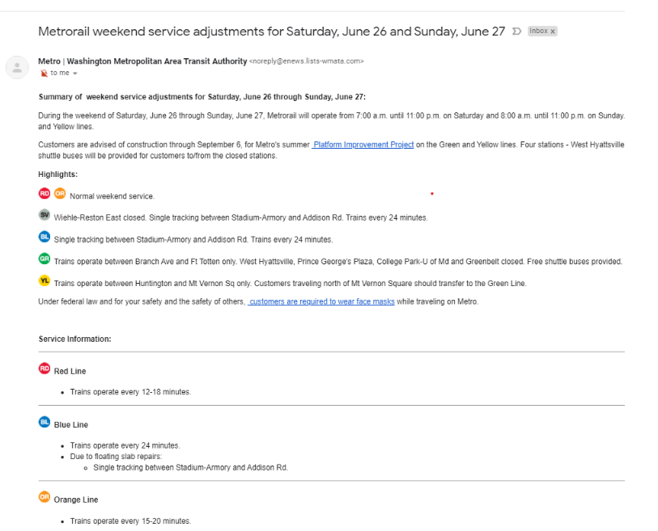The height and width of the screenshot is (531, 658).
Task: Expand the 'to me' recipient details
Action: click(75, 74)
